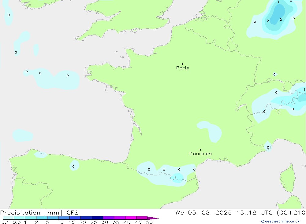The height and width of the screenshot is (224, 306).
Task: Click the legend value "30"
Action: click(105, 222)
